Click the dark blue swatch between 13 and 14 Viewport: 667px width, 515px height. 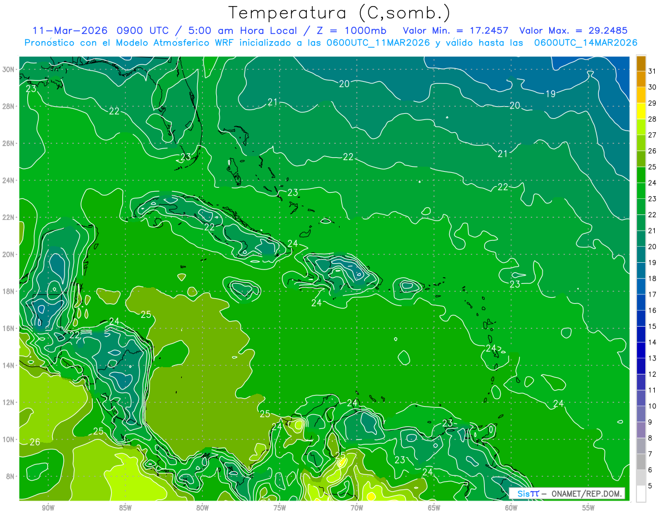click(641, 350)
